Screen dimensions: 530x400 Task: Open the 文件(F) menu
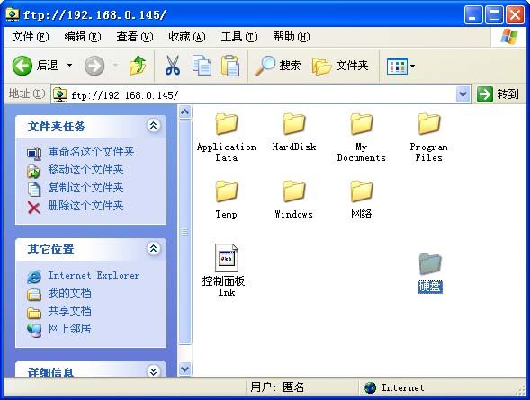(30, 37)
